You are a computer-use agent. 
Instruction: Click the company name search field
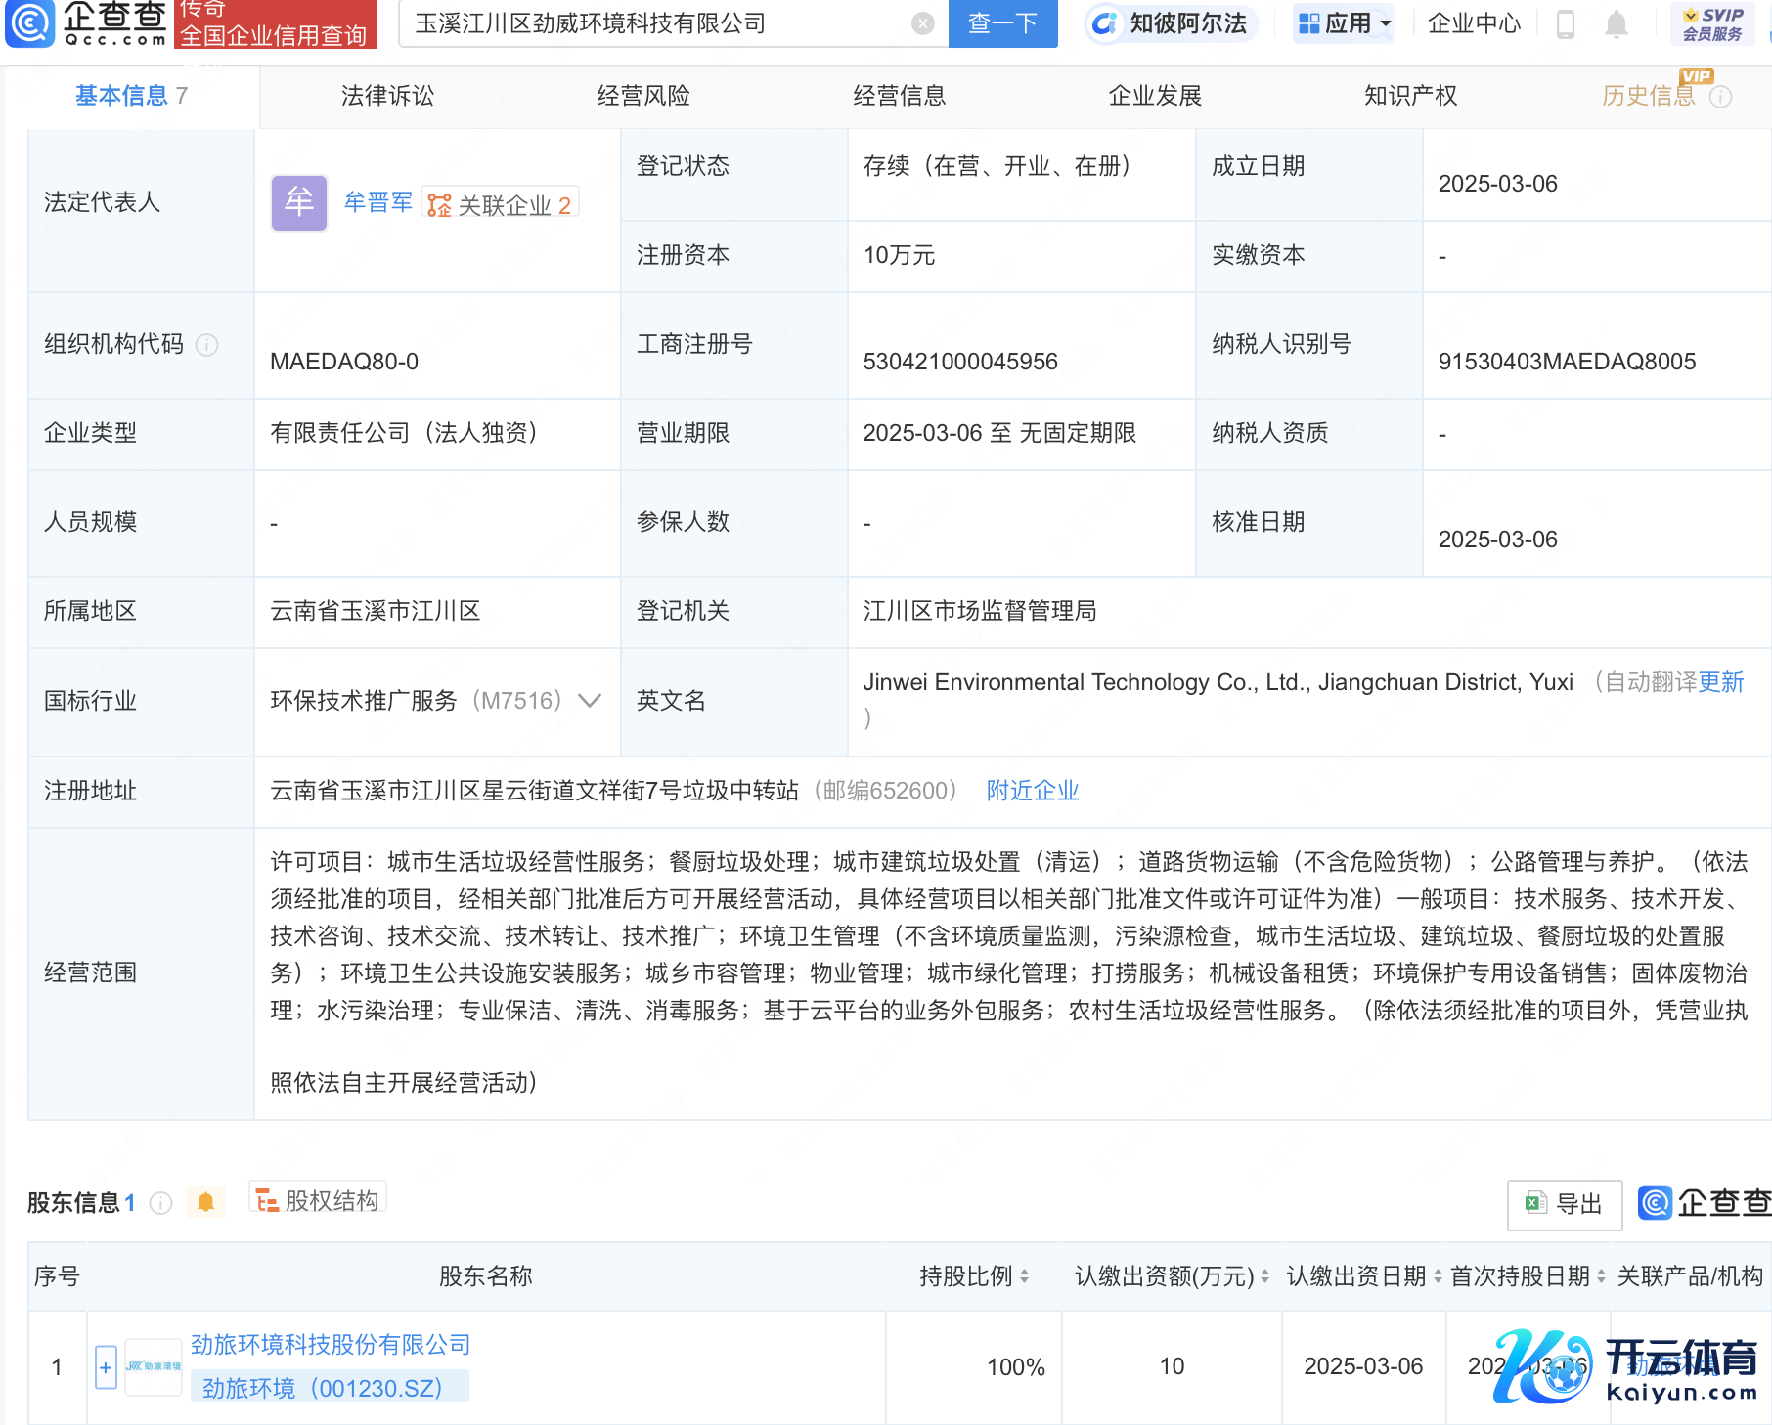click(x=655, y=24)
